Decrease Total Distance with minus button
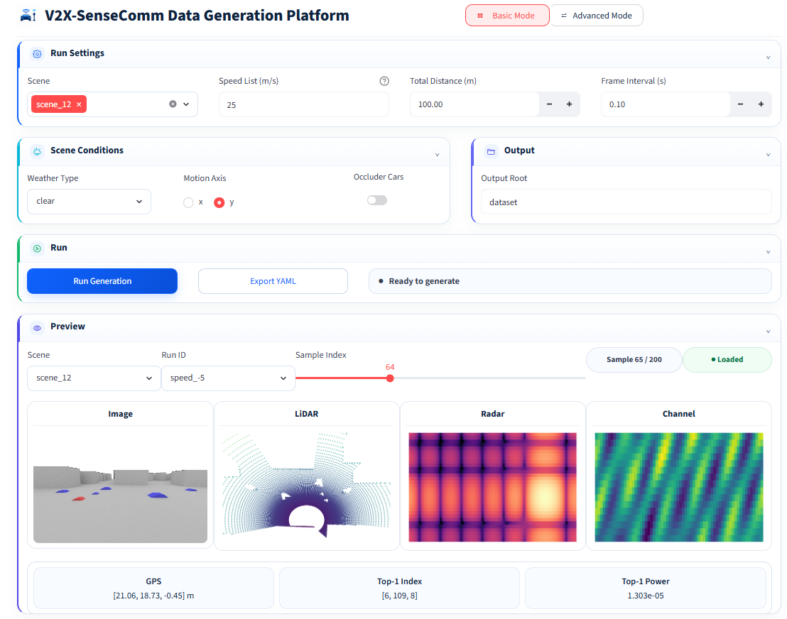Screen dimensions: 787x619 (x=549, y=104)
